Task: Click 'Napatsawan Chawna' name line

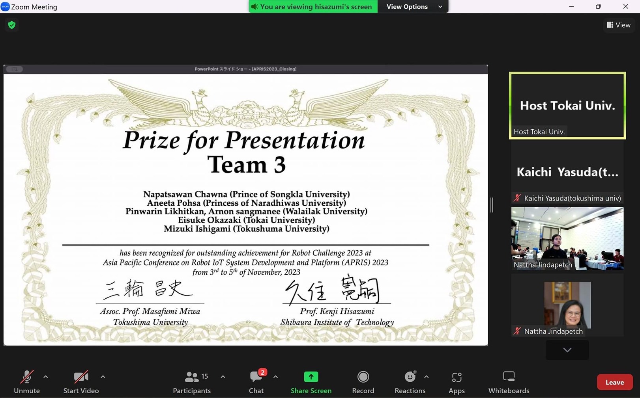Action: (247, 194)
